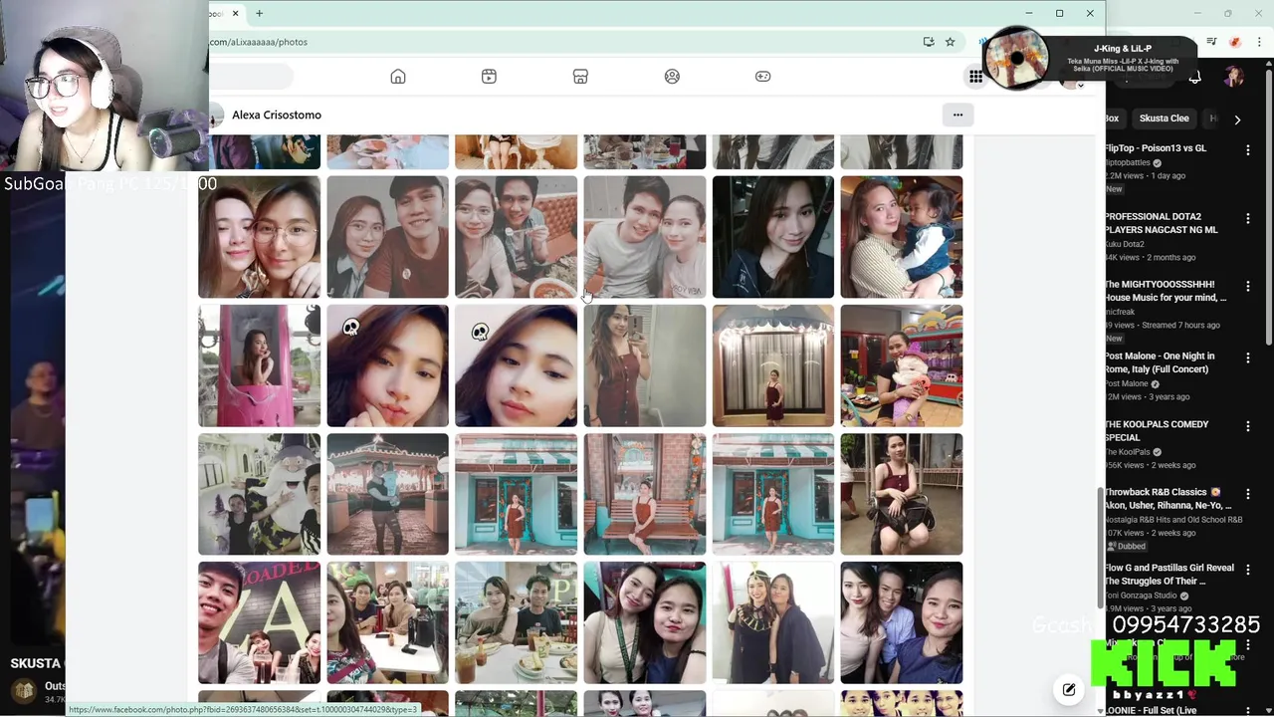Open selfie of two women wearing glasses
This screenshot has height=717, width=1274.
(x=259, y=237)
